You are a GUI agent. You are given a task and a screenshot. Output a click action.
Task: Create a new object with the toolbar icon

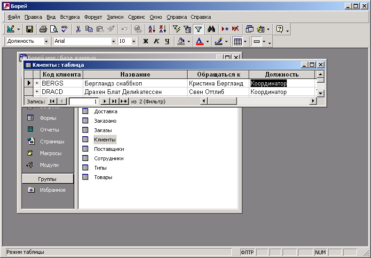(261, 29)
